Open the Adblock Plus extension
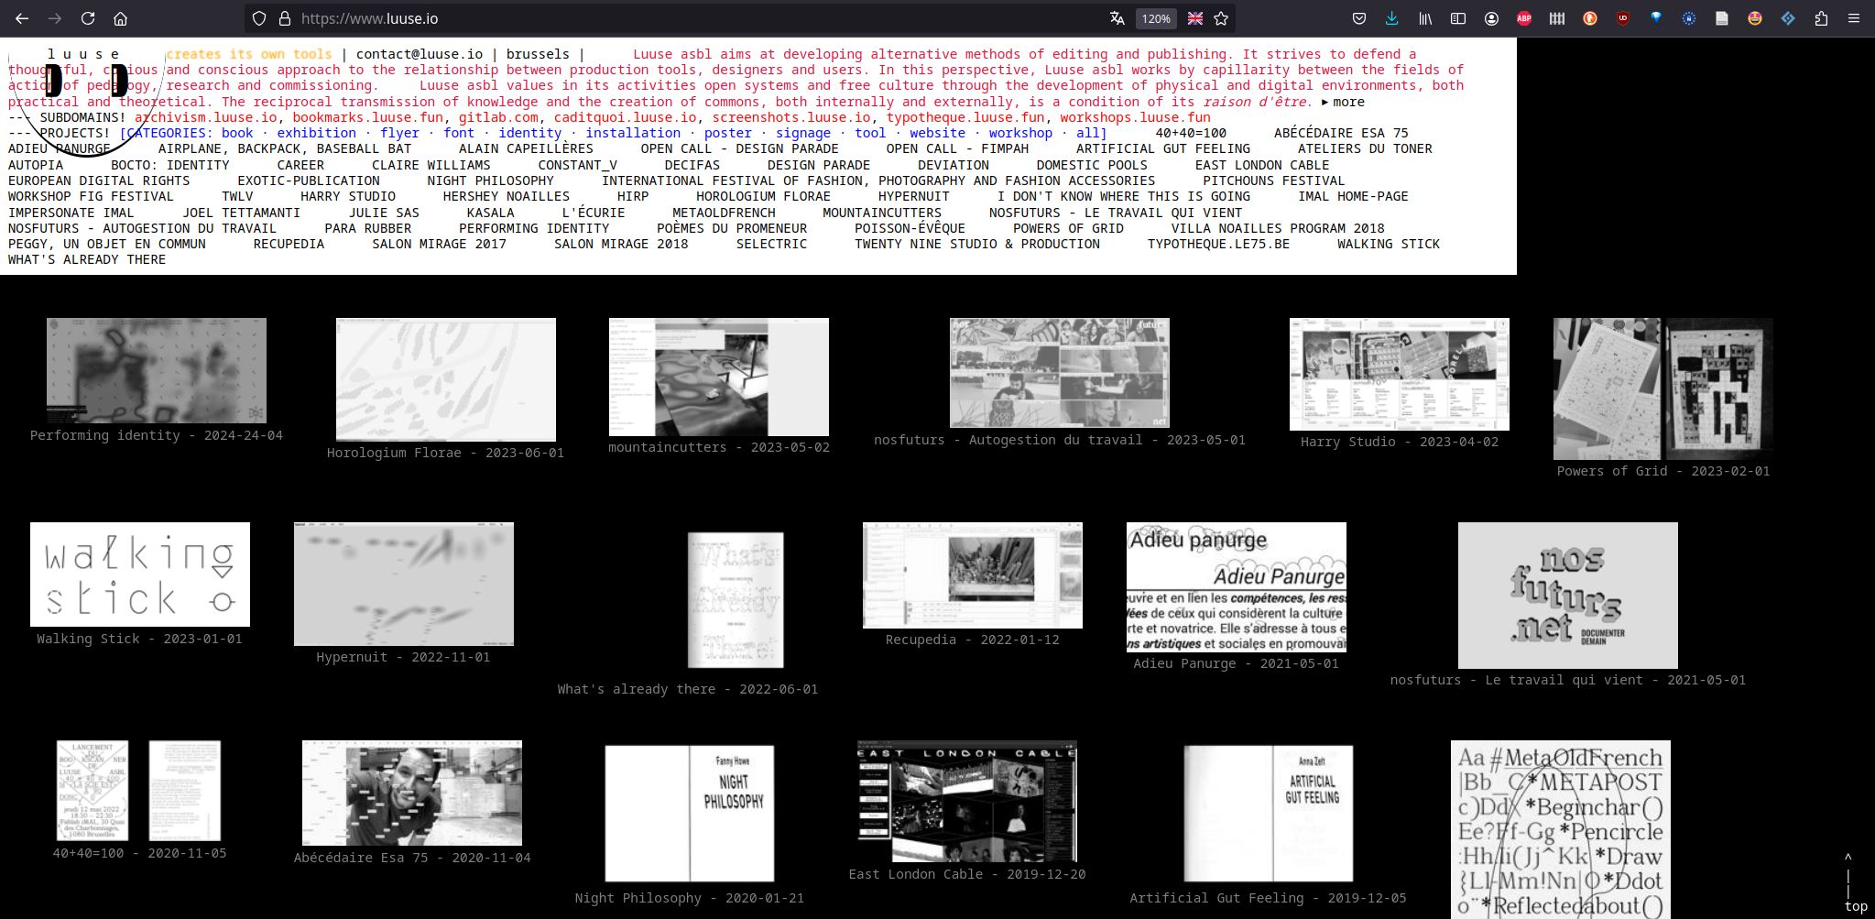 1524,18
